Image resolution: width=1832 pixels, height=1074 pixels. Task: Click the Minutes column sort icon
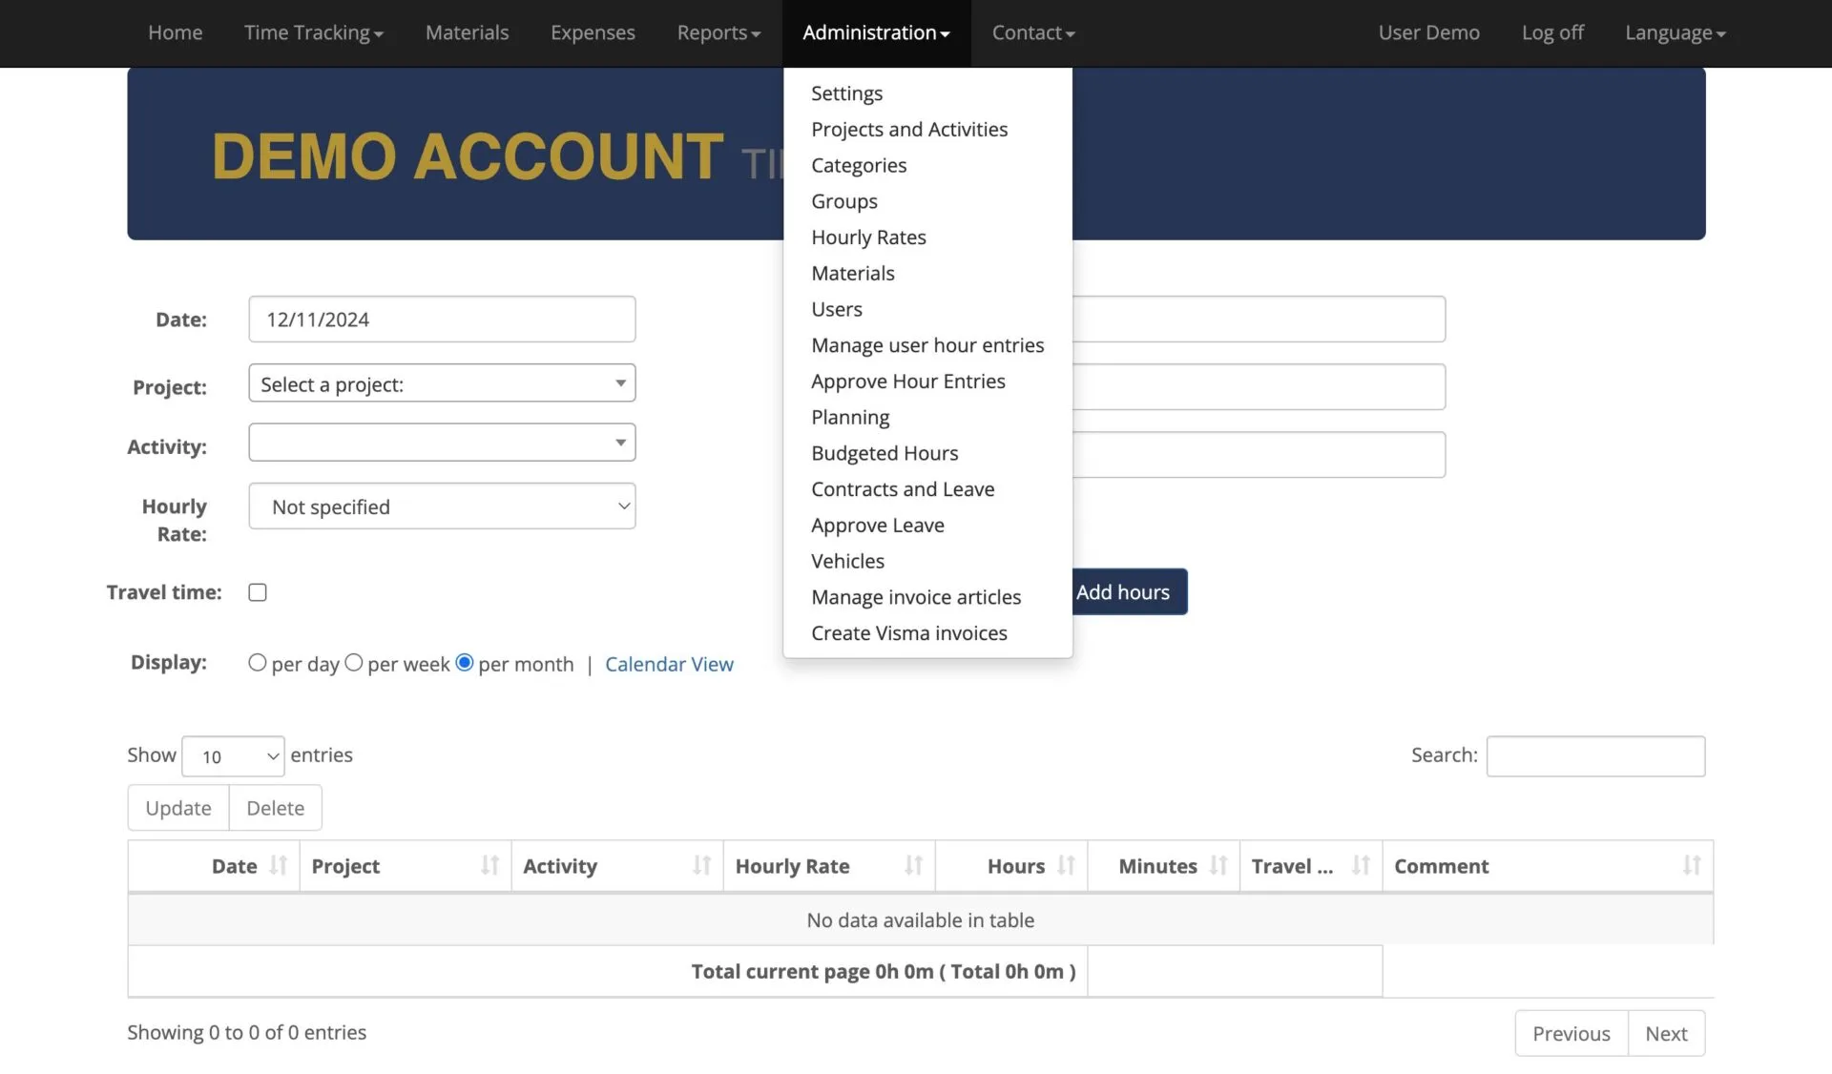tap(1218, 865)
